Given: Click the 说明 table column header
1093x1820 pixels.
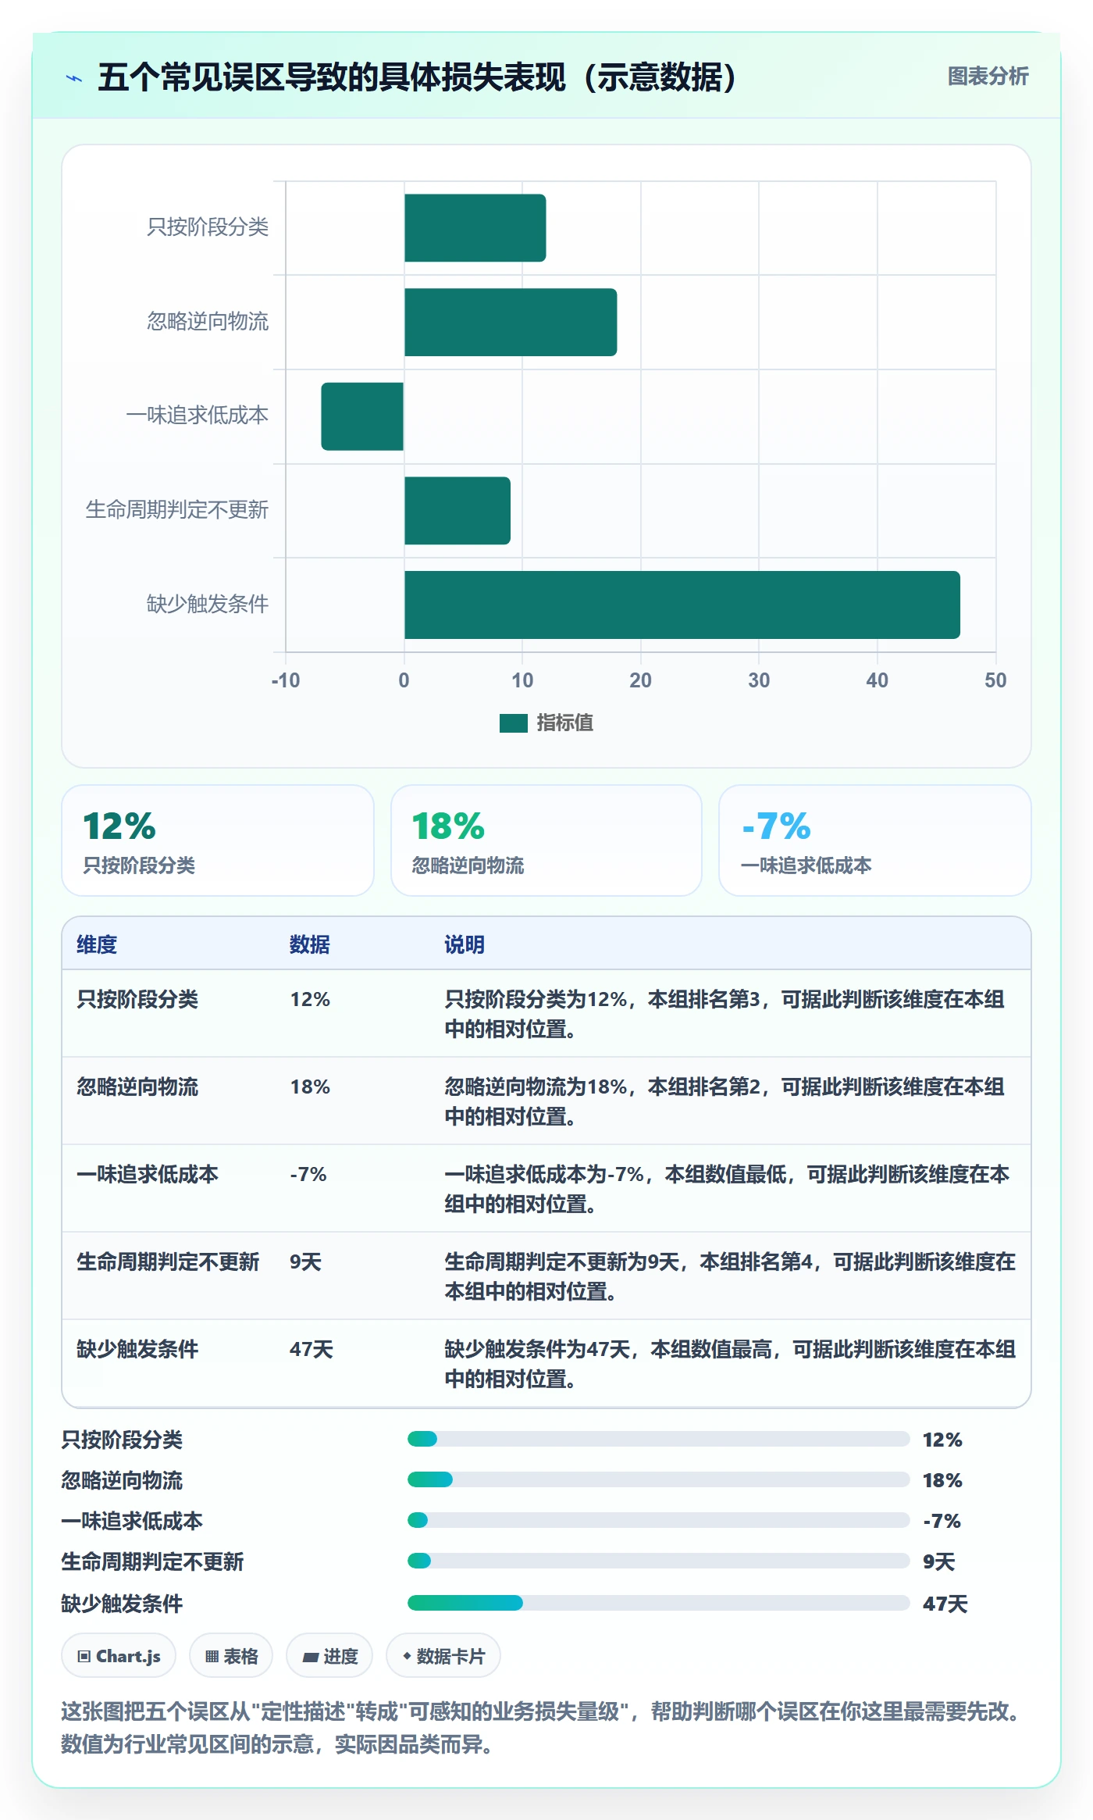Looking at the screenshot, I should 465,944.
